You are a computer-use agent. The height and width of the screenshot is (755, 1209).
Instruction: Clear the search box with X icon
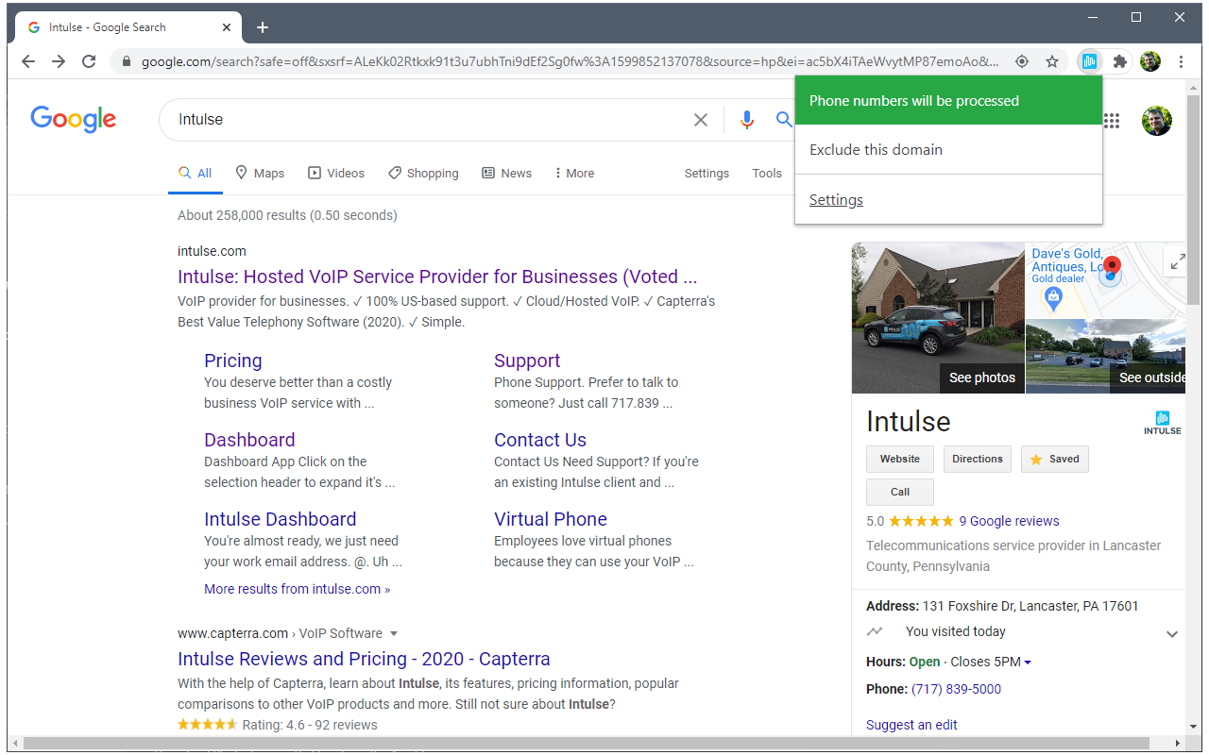click(x=701, y=120)
